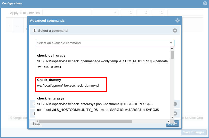Screen dimensions: 209x138
Task: Close the Advanced commands dialog
Action: coord(177,20)
